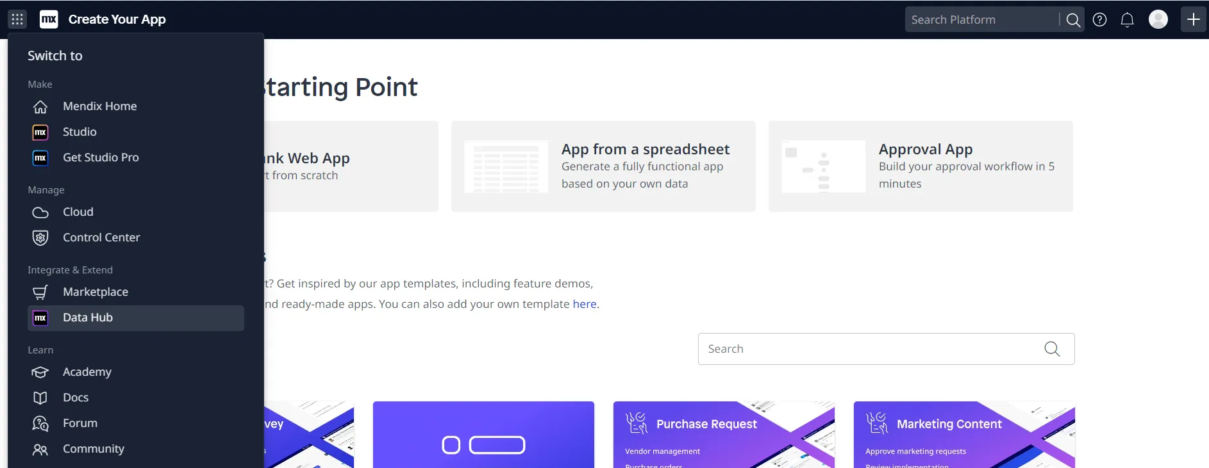This screenshot has width=1209, height=468.
Task: Click the Mendix logo in header
Action: tap(49, 19)
